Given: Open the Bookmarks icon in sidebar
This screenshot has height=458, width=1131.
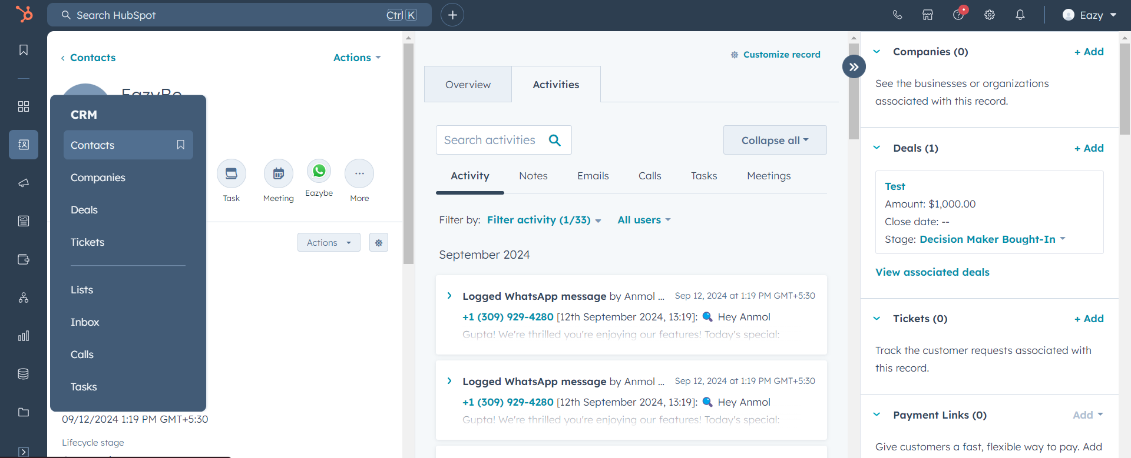Looking at the screenshot, I should point(24,50).
